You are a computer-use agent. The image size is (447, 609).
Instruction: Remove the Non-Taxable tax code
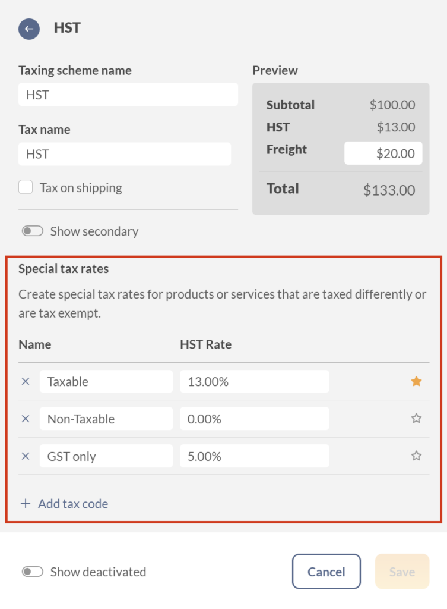(x=25, y=419)
